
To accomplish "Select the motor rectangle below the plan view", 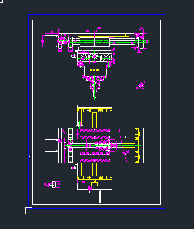I will pyautogui.click(x=94, y=197).
